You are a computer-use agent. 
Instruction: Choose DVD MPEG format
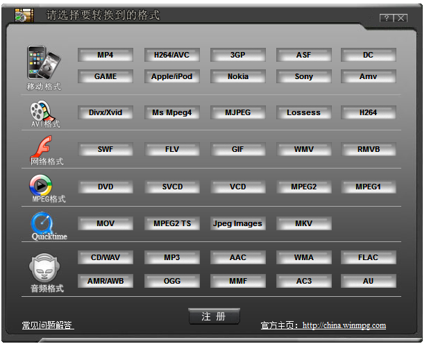click(106, 187)
